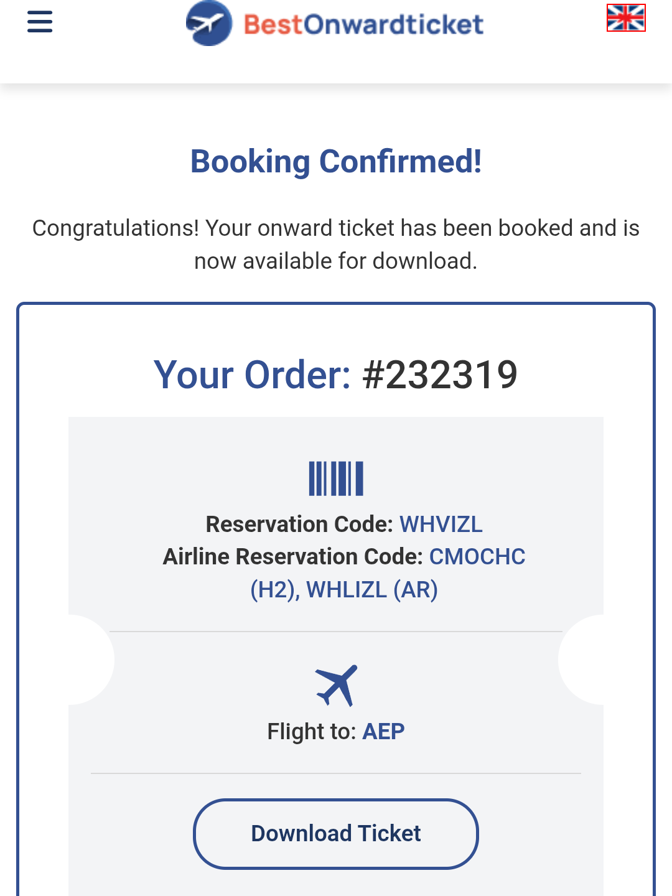Image resolution: width=672 pixels, height=896 pixels.
Task: Click the (AR) airline designator
Action: 416,589
